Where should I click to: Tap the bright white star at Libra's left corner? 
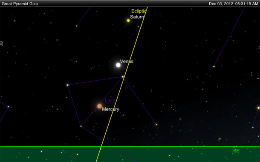point(67,85)
